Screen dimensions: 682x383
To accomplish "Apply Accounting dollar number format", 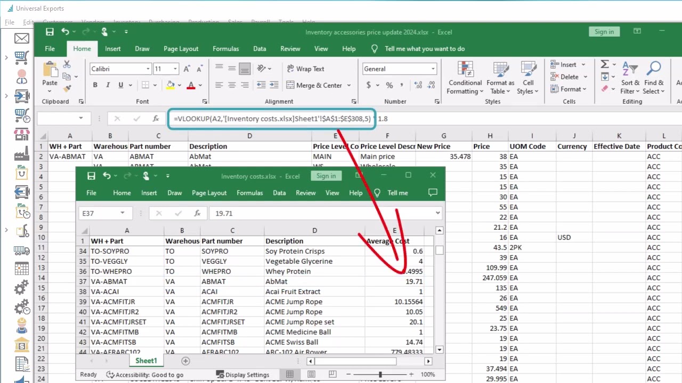I will [x=368, y=85].
